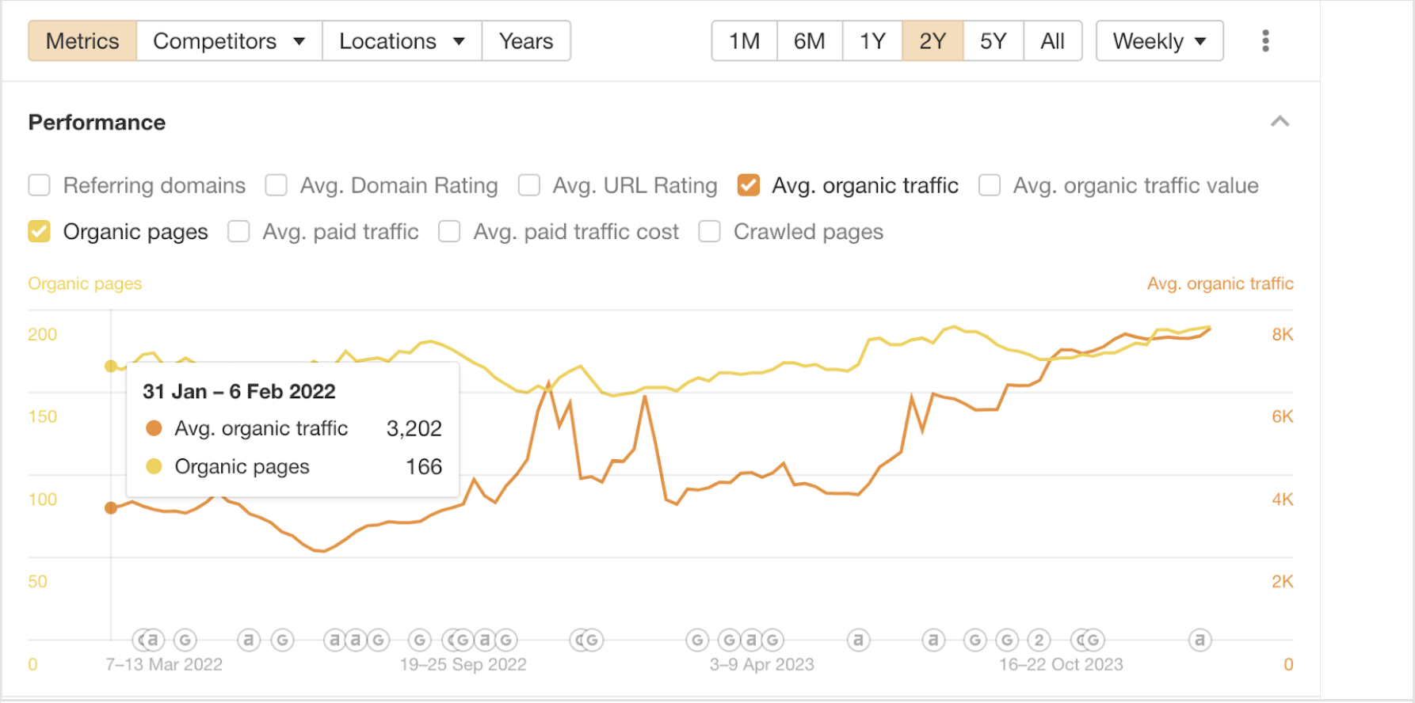The width and height of the screenshot is (1415, 703).
Task: Switch to the Years tab
Action: 526,41
